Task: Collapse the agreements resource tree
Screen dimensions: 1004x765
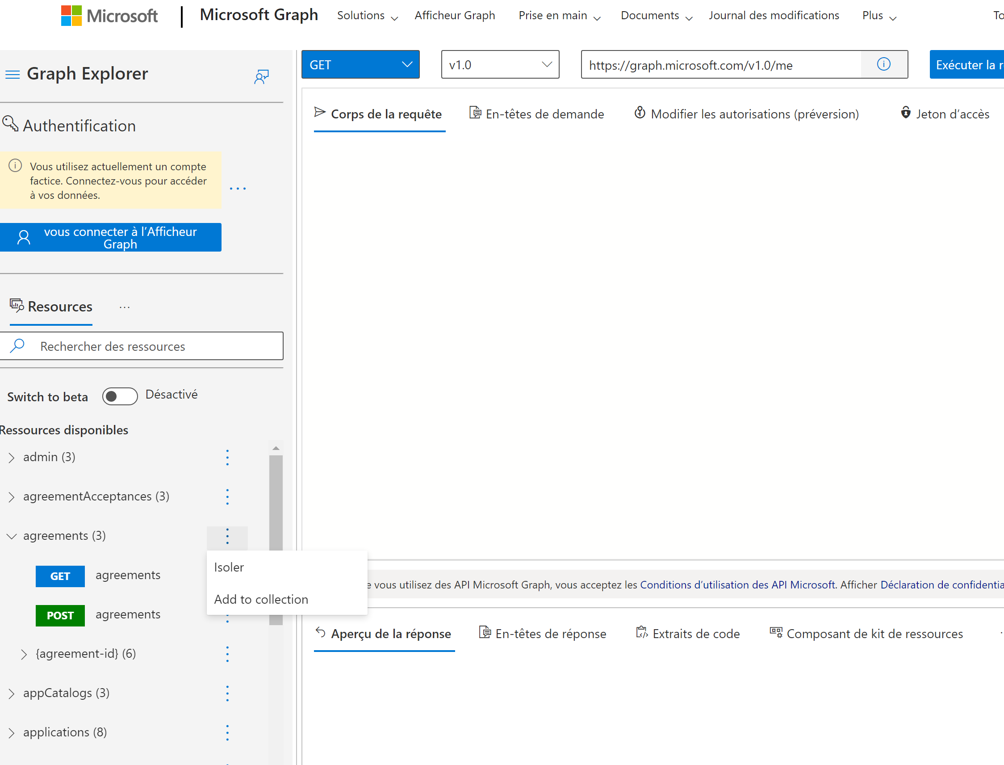Action: 12,536
